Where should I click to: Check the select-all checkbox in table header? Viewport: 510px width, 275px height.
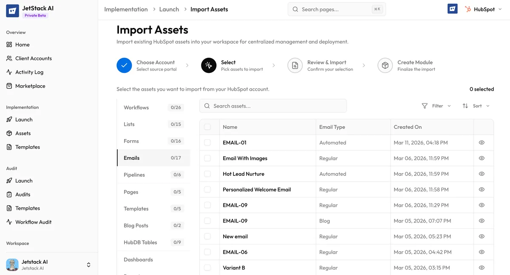click(x=207, y=127)
